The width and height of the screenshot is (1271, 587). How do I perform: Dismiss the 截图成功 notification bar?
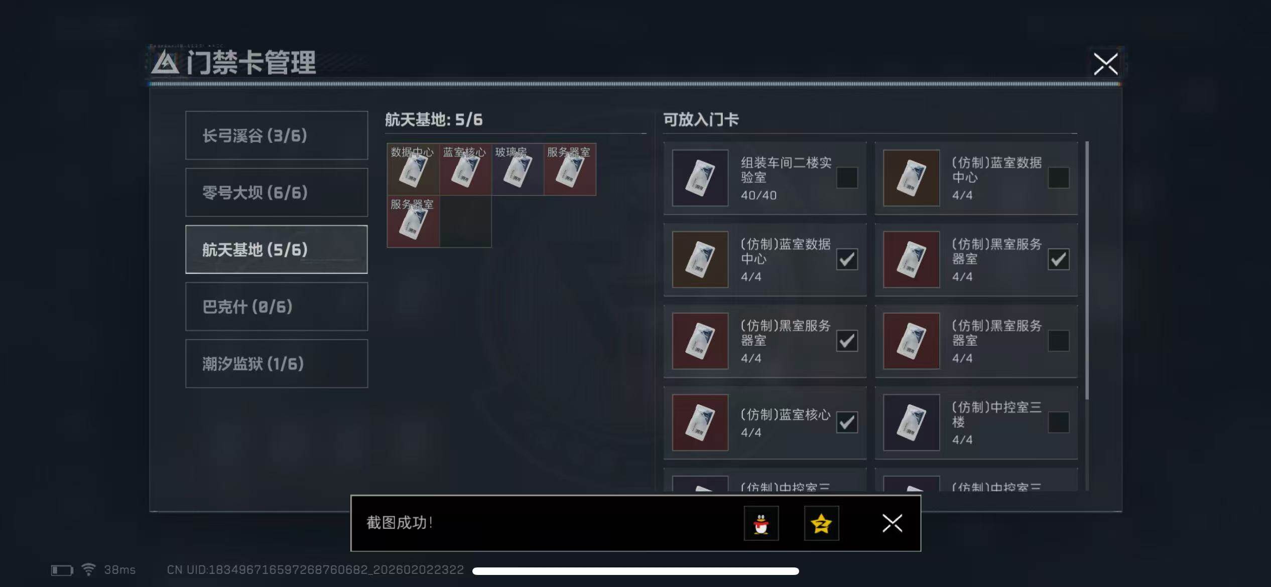[892, 523]
